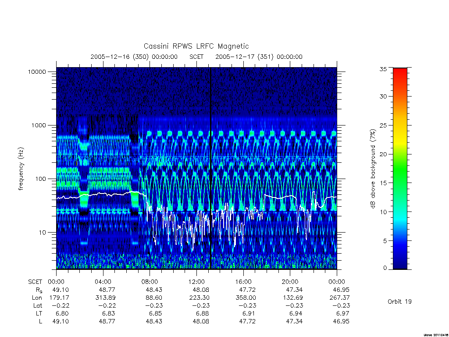Click the longitude value '267.37'
This screenshot has width=449, height=337.
(340, 298)
